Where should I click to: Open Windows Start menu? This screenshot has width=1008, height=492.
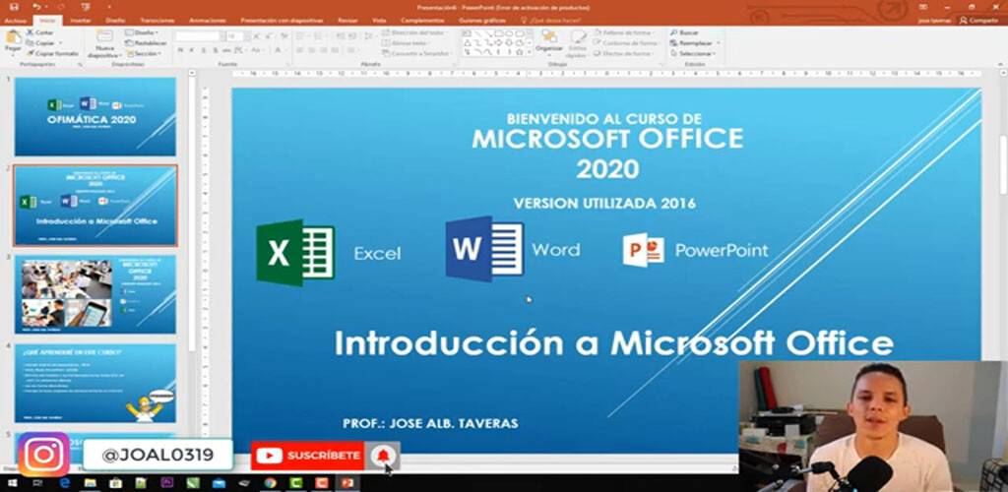tap(14, 483)
